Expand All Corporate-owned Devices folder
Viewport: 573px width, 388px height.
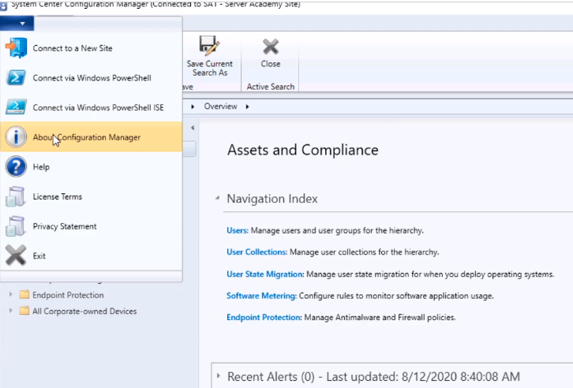pyautogui.click(x=10, y=311)
